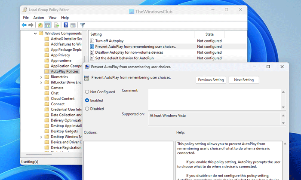The width and height of the screenshot is (301, 180).
Task: Click Comment box scroll down arrow
Action: point(283,107)
